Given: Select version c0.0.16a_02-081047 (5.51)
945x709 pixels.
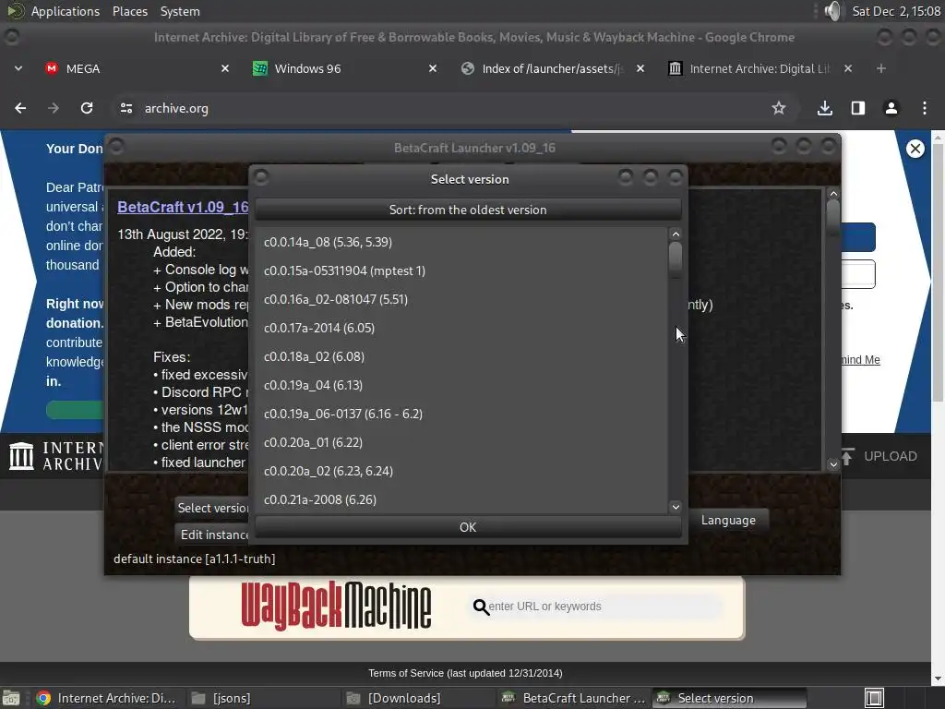Looking at the screenshot, I should coord(461,300).
